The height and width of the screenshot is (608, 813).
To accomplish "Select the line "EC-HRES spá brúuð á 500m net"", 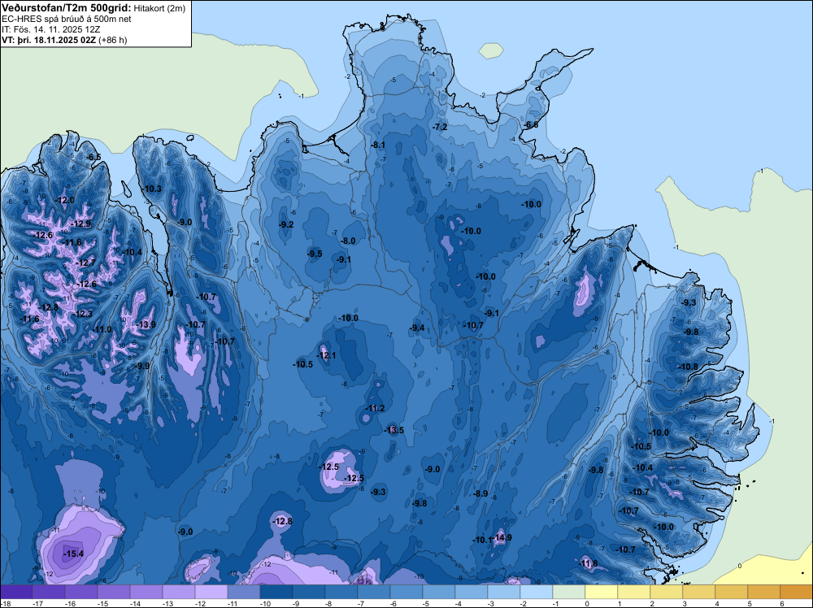I will click(x=67, y=19).
